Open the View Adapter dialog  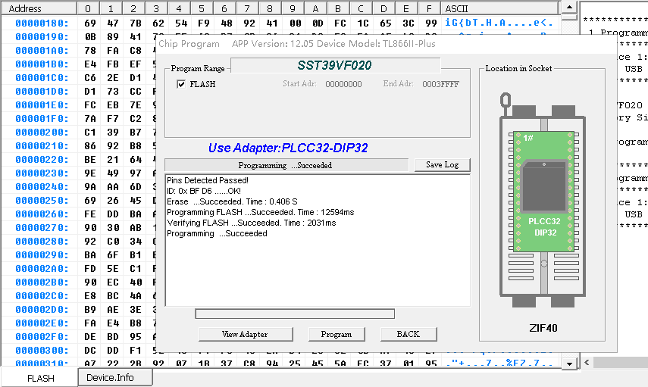tap(245, 334)
